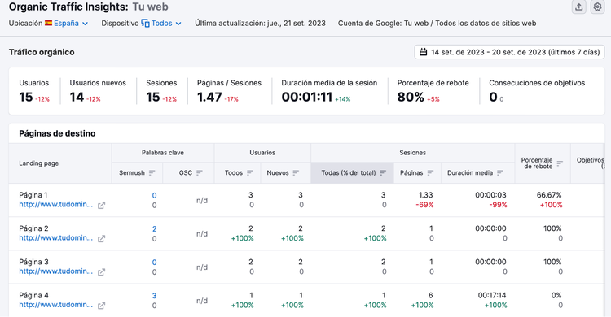Sort by Páginas column icon

(x=430, y=172)
